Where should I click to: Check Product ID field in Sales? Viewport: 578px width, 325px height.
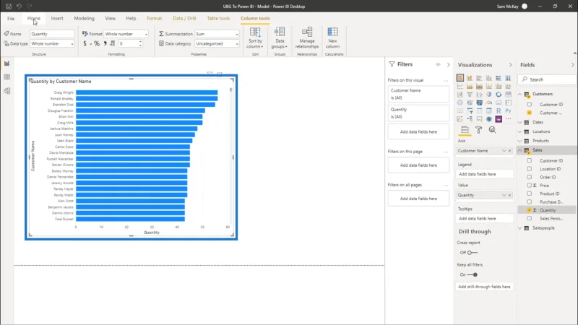pyautogui.click(x=530, y=194)
